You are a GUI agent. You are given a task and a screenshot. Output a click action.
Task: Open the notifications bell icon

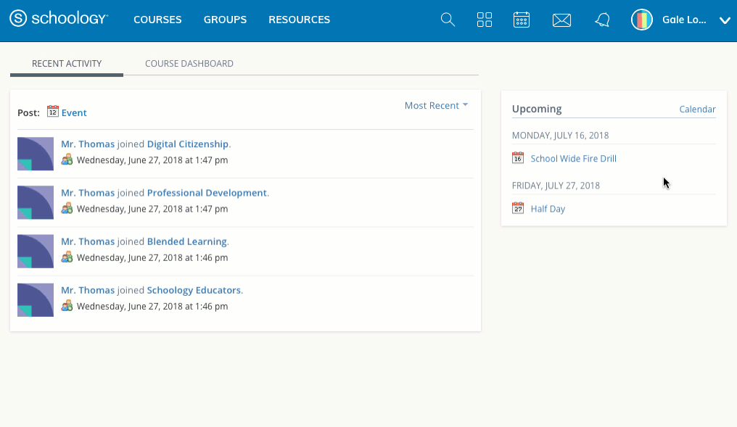pos(602,20)
